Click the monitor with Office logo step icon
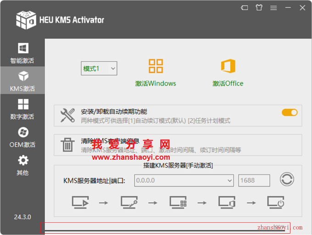Viewport: 312px width, 235px height. pos(227,202)
